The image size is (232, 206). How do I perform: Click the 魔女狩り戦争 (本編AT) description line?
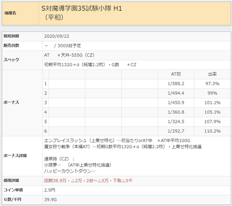pyautogui.click(x=123, y=147)
